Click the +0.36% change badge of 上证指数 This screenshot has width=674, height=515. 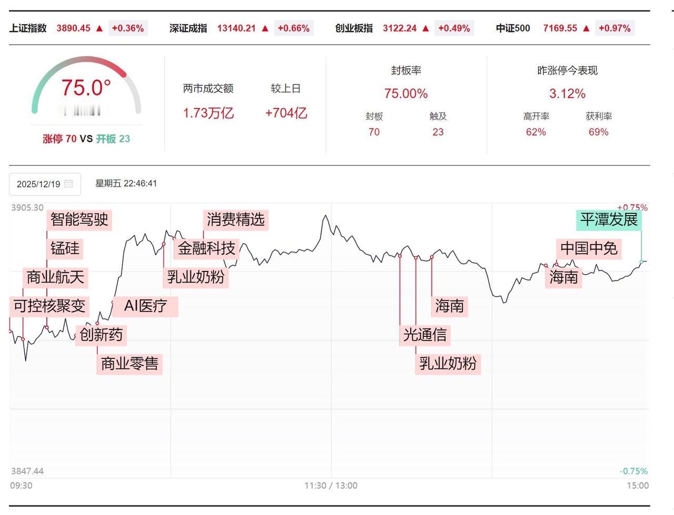130,28
